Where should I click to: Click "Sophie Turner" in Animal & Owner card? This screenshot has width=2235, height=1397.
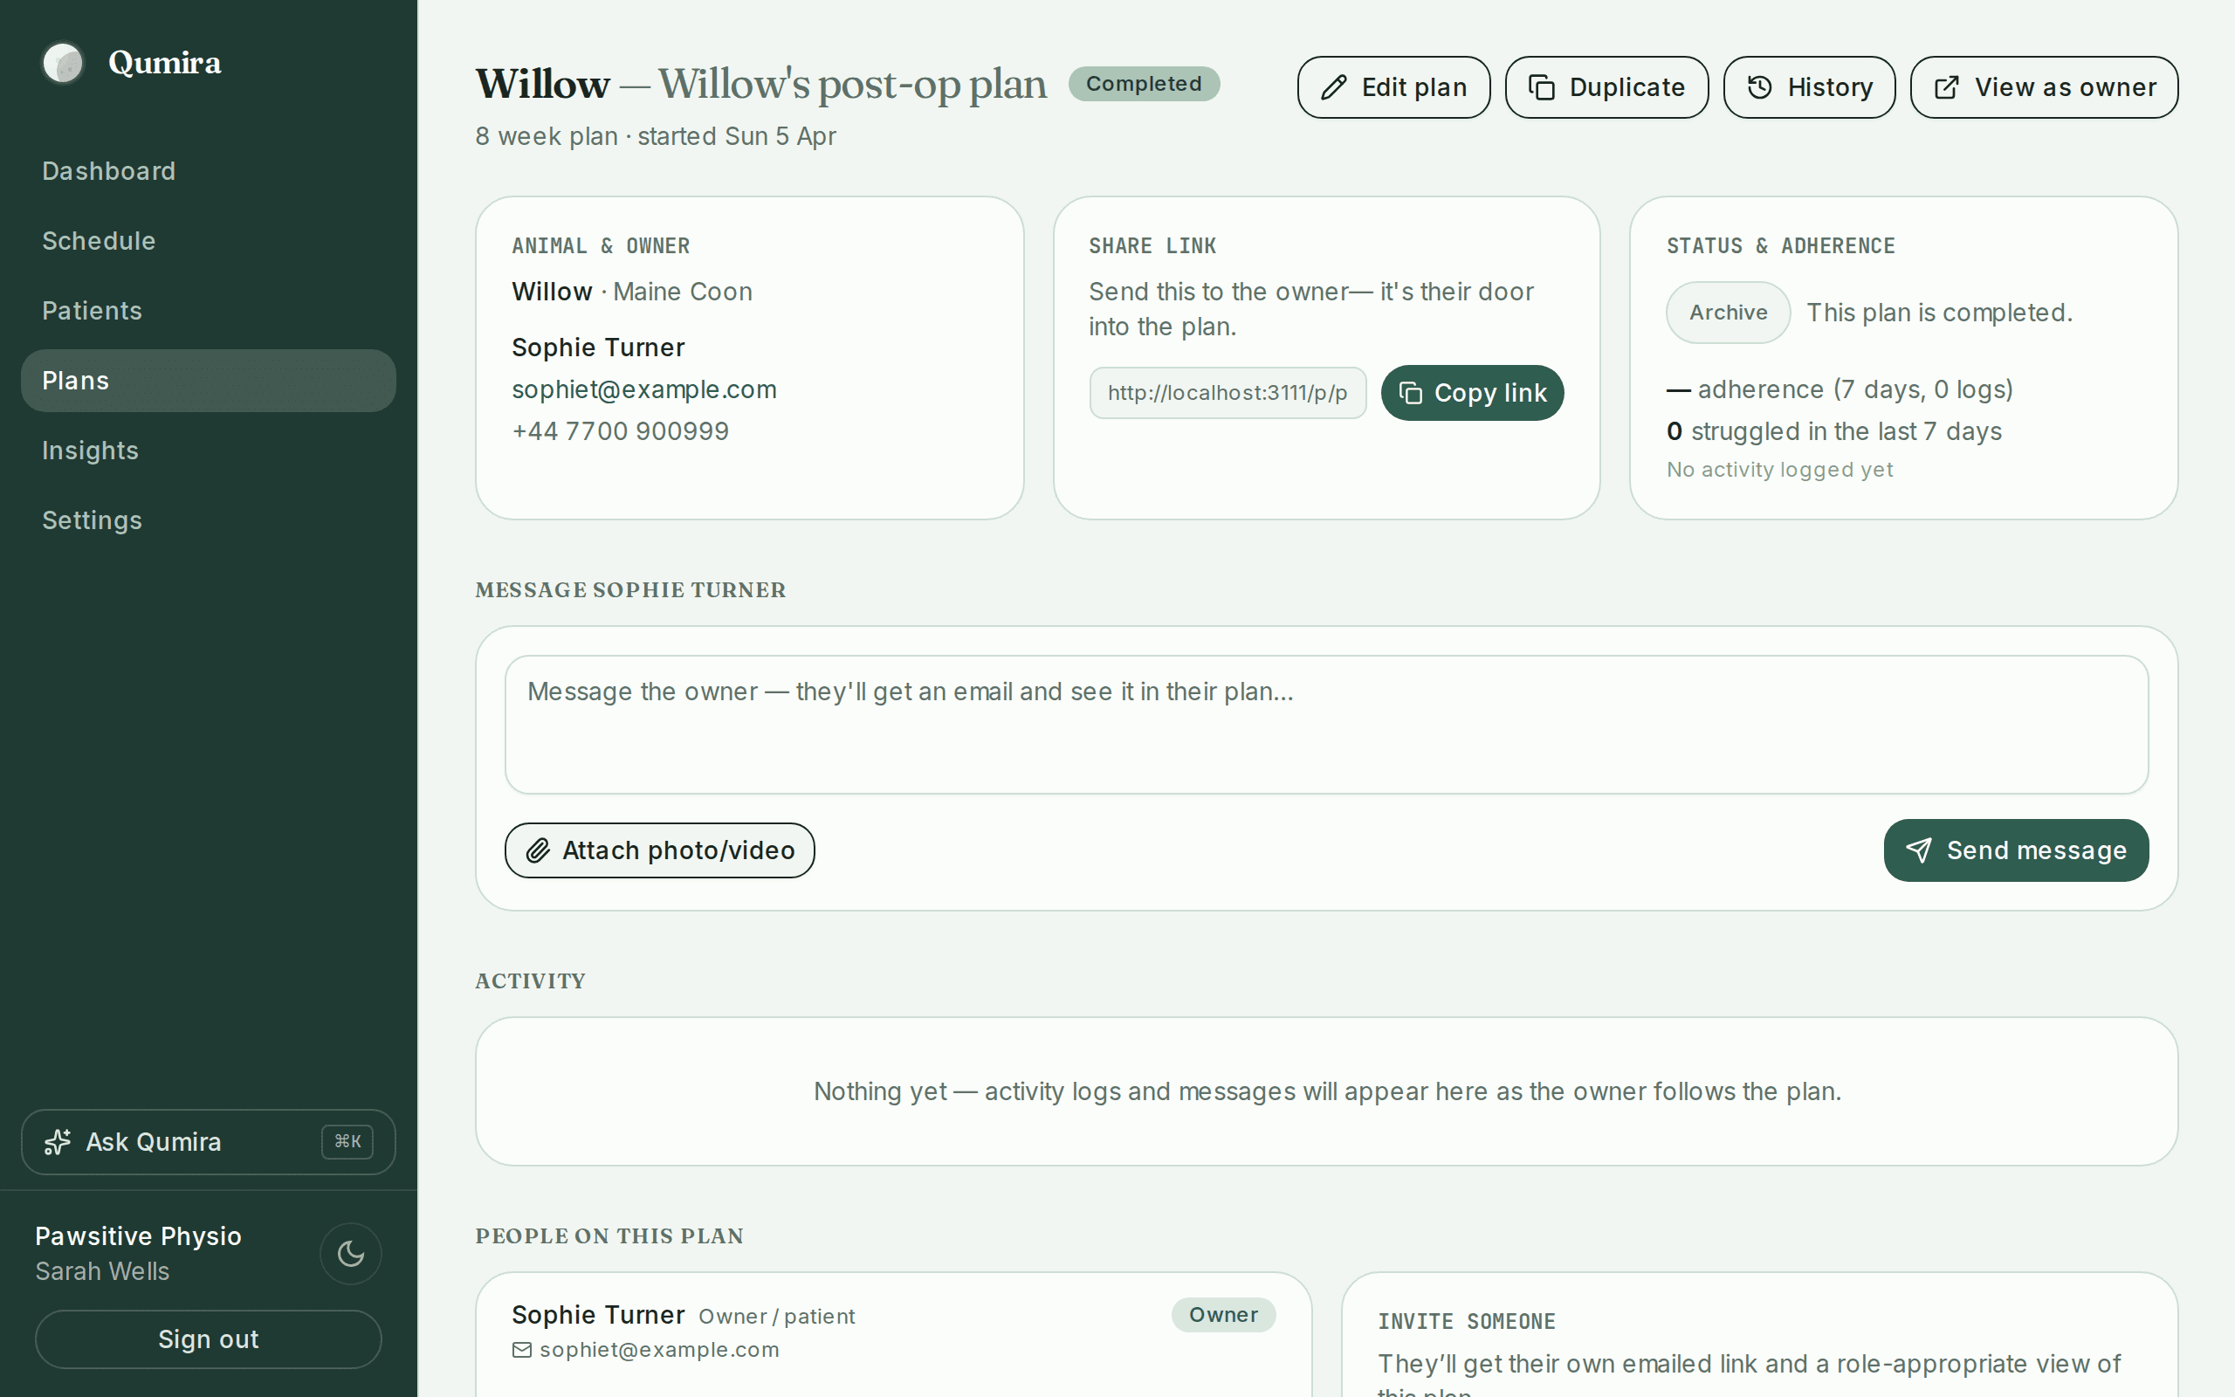pos(598,348)
